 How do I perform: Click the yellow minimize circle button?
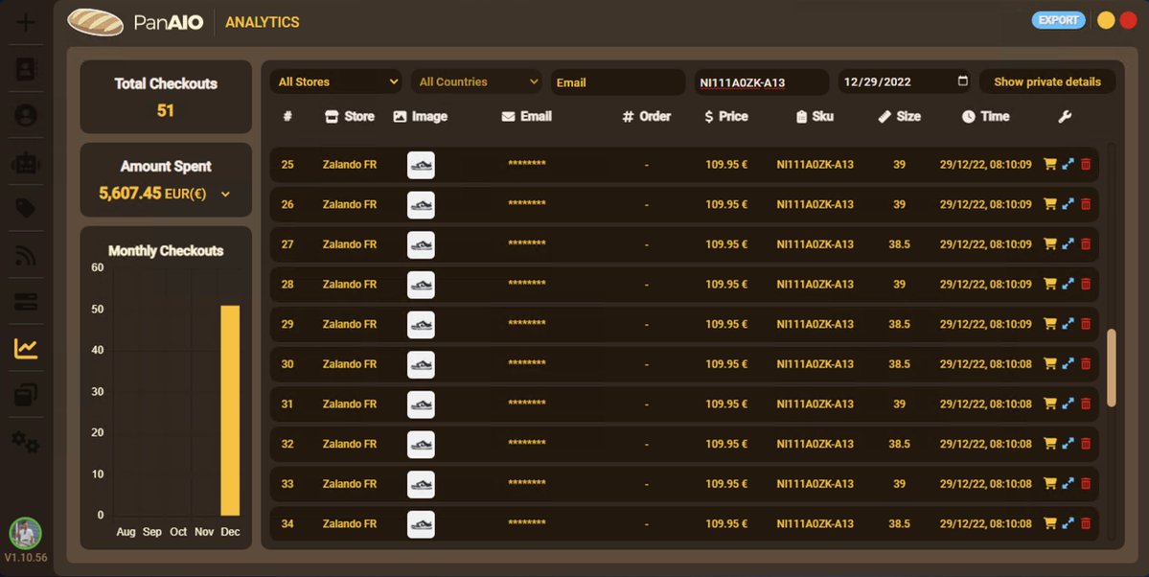pos(1106,20)
